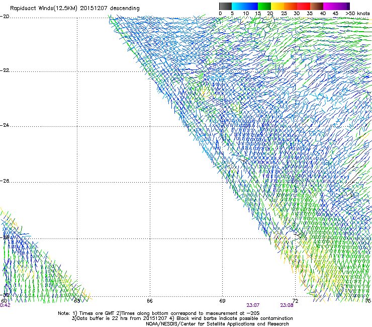Click the blue 10-15 knots color swatch

[251, 6]
